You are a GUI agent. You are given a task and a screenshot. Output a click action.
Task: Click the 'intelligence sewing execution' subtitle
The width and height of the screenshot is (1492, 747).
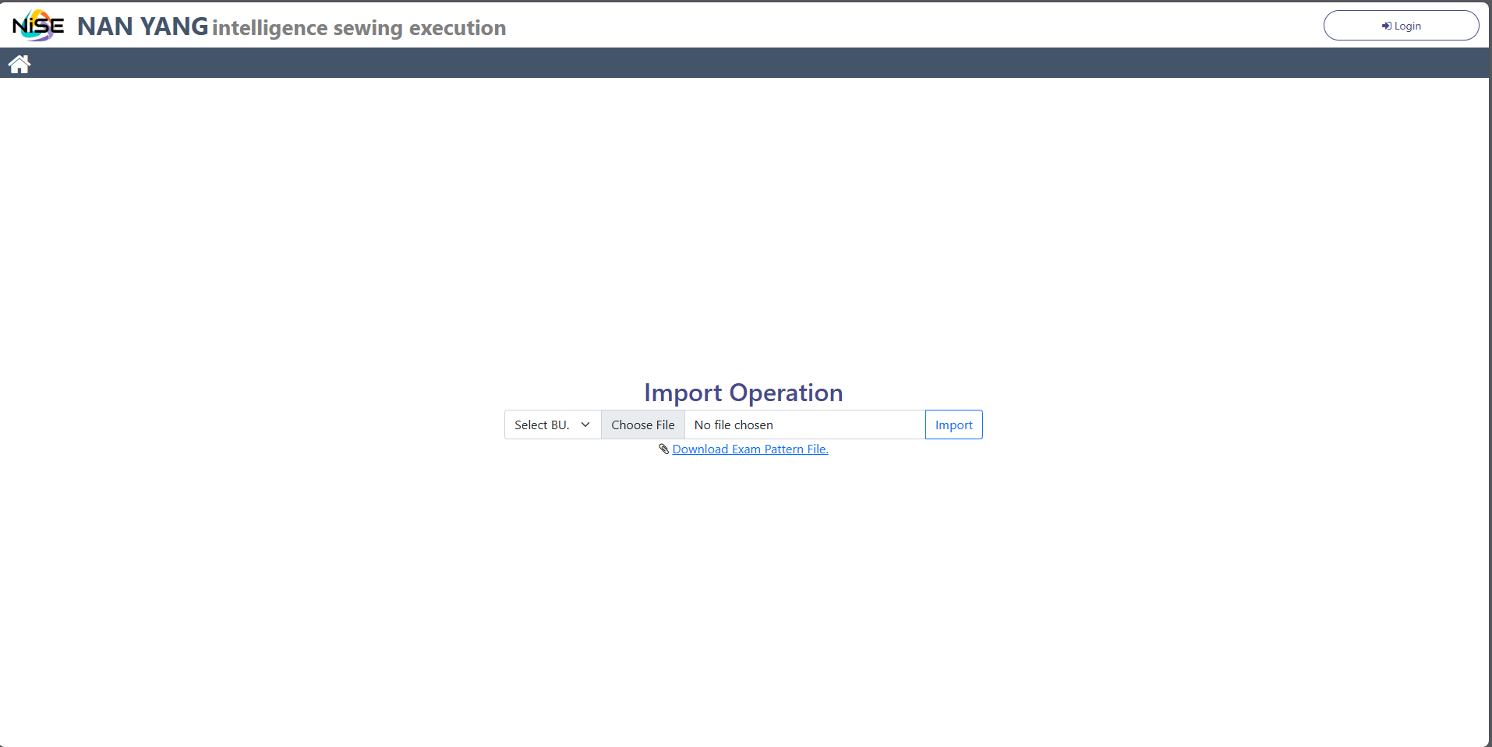pos(359,28)
